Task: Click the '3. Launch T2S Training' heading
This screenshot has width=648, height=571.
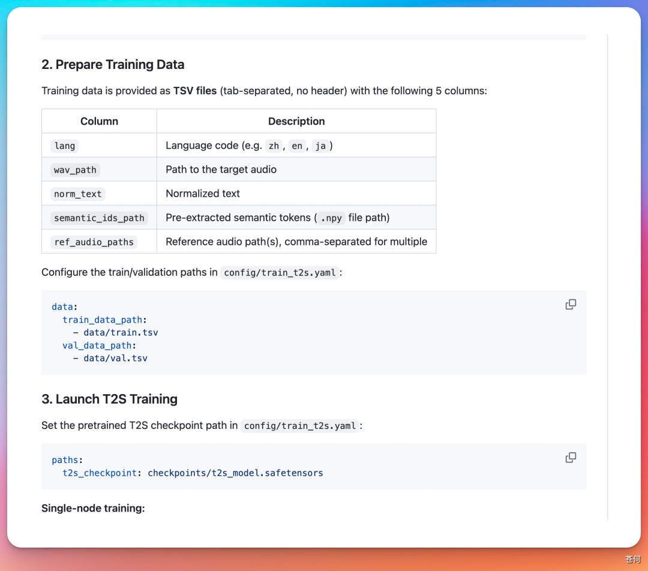Action: (110, 399)
